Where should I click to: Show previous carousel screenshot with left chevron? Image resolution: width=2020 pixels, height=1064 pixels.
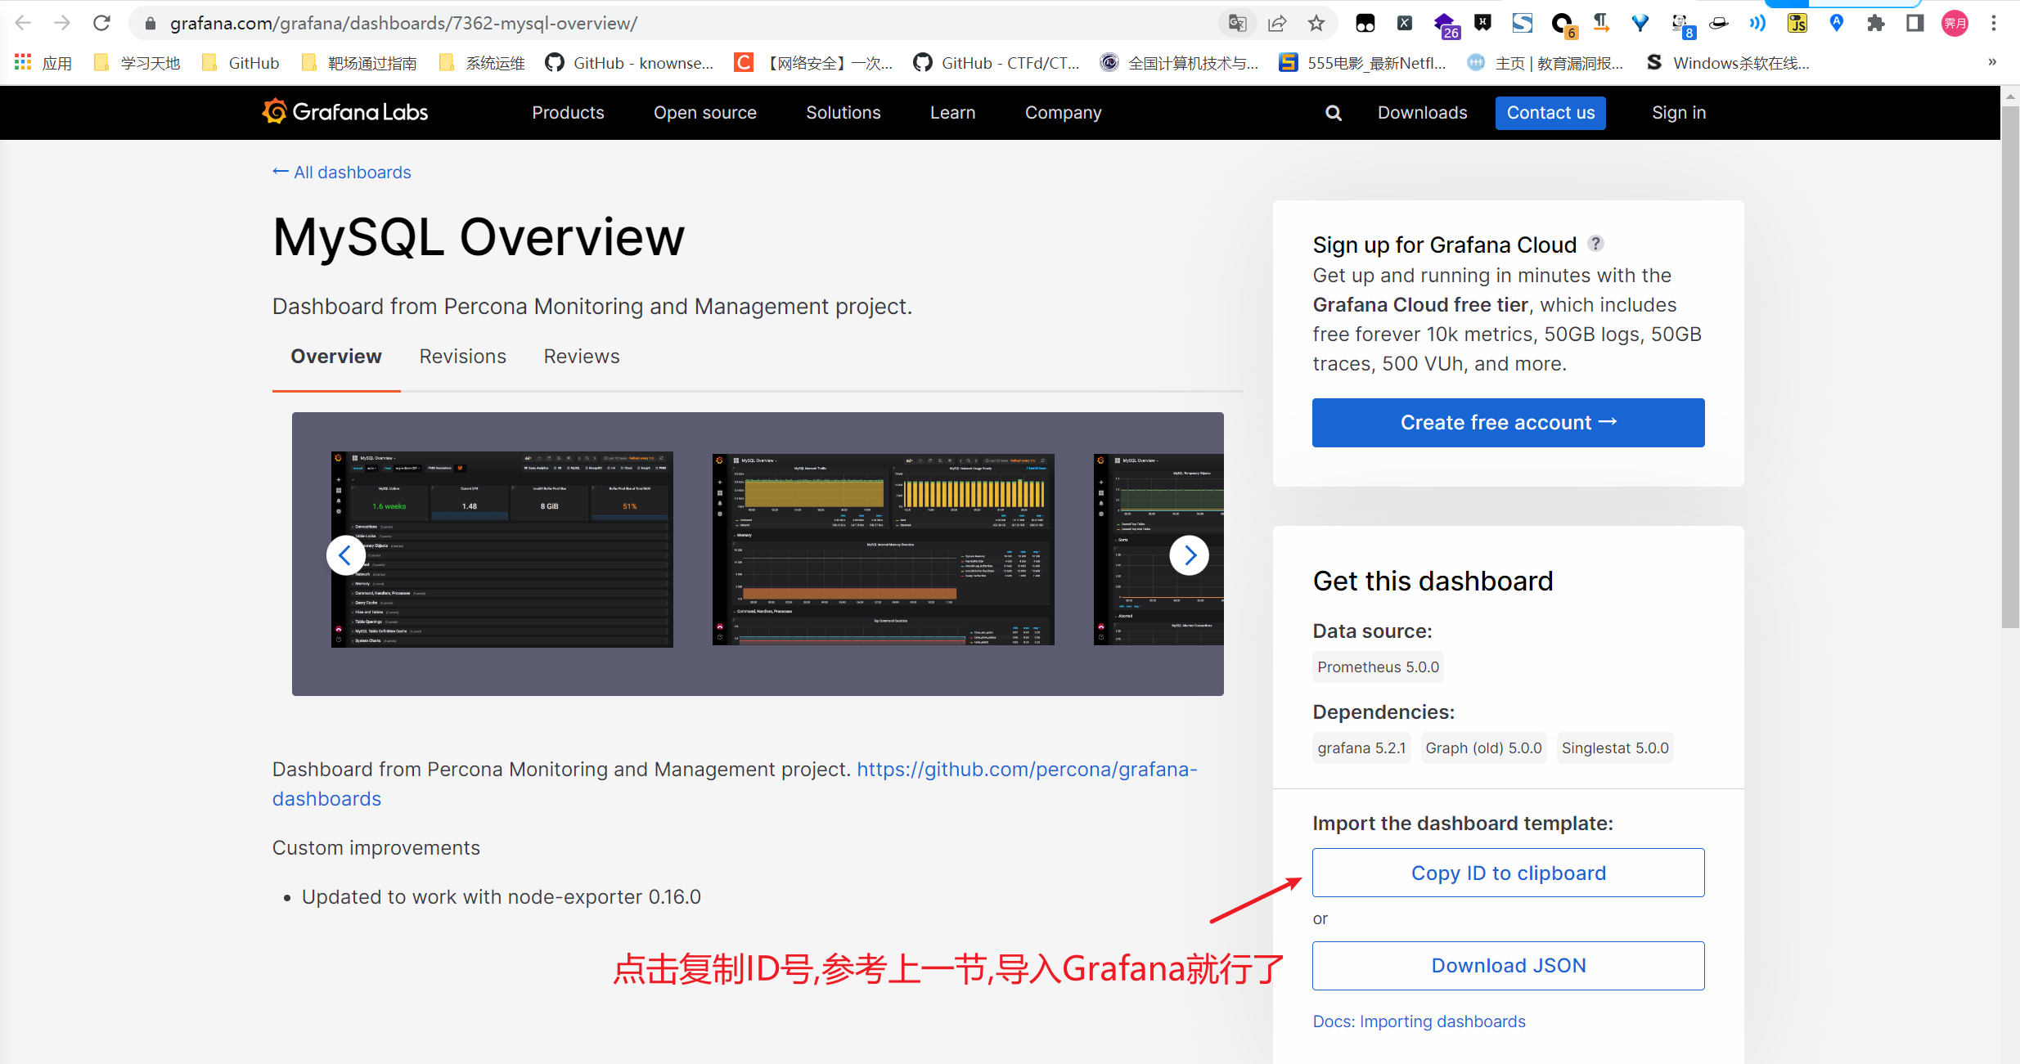coord(345,555)
